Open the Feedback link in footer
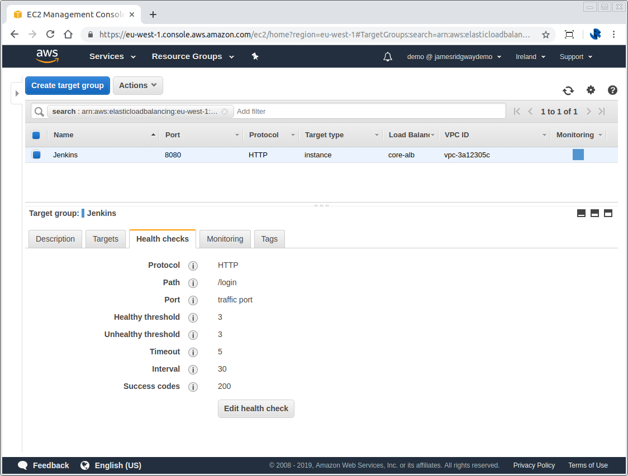This screenshot has height=476, width=628. click(x=51, y=465)
